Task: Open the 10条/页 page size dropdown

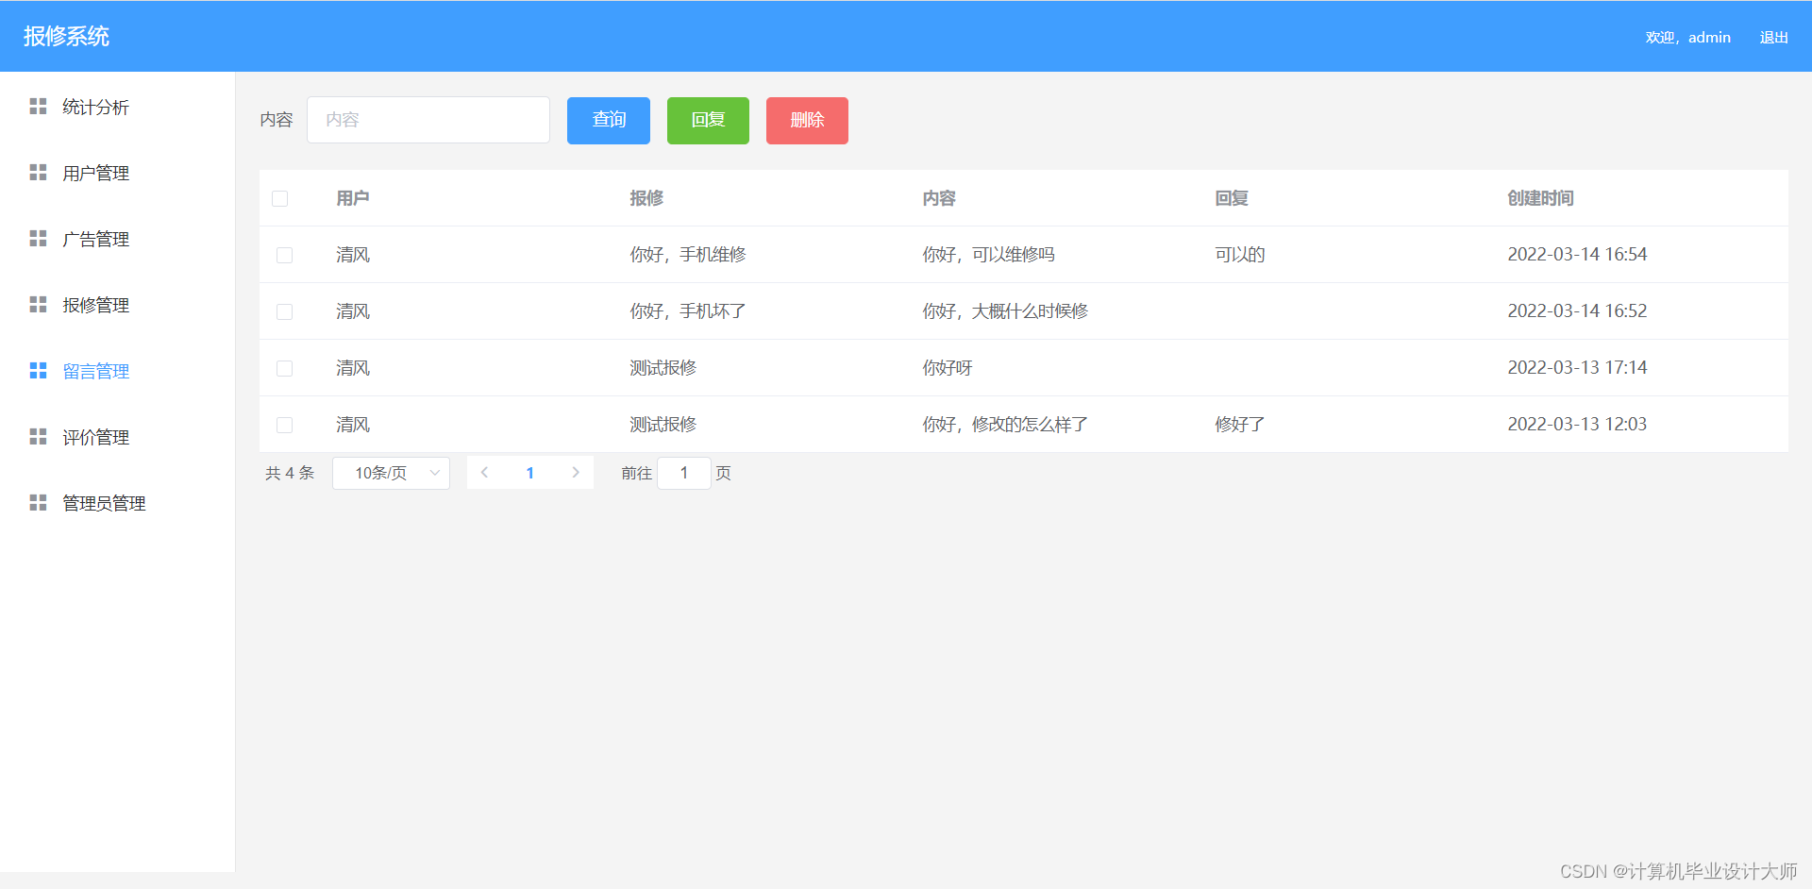Action: pos(391,473)
